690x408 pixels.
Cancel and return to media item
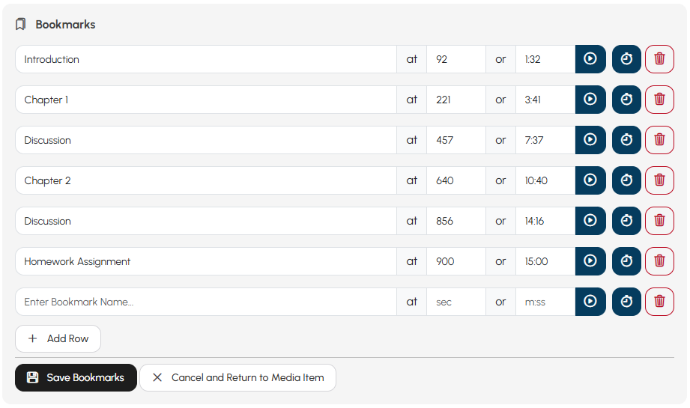[237, 377]
